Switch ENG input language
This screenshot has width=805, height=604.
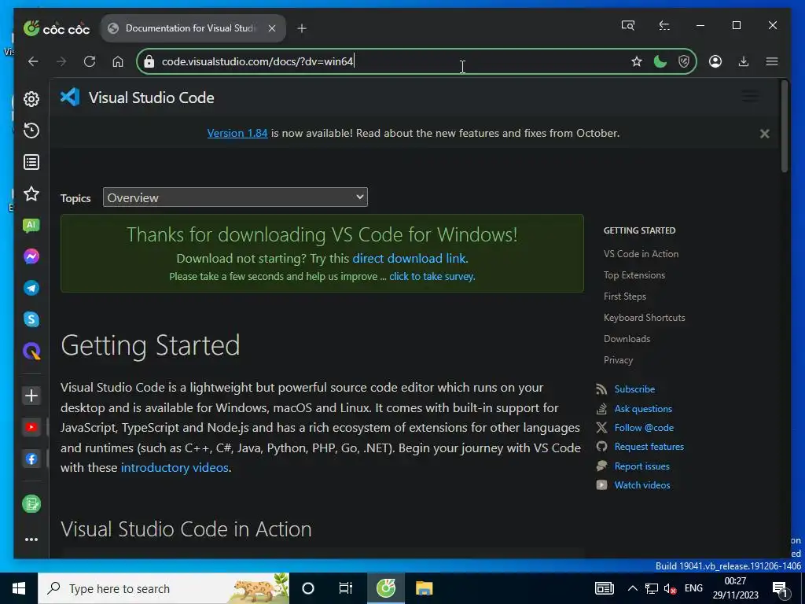coord(693,588)
